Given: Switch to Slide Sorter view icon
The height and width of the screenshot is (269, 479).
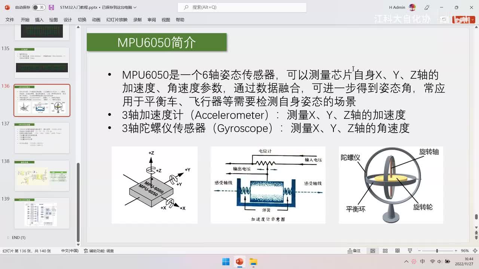Looking at the screenshot, I should tap(385, 251).
